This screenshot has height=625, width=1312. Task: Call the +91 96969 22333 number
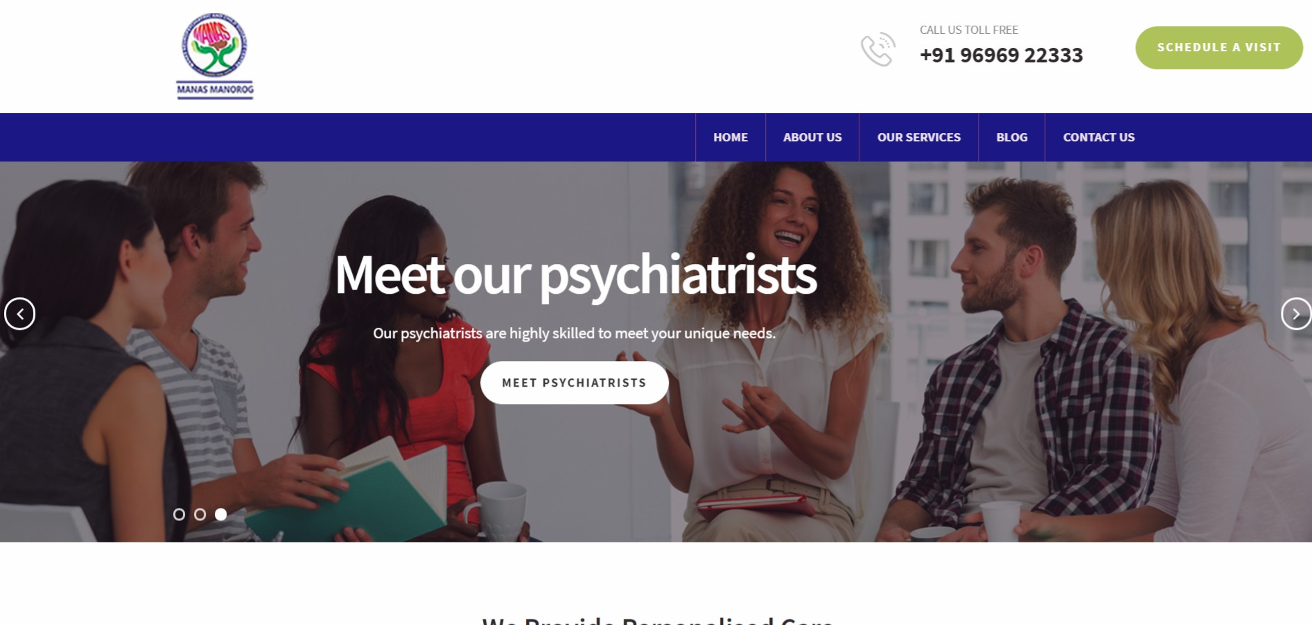(1001, 55)
